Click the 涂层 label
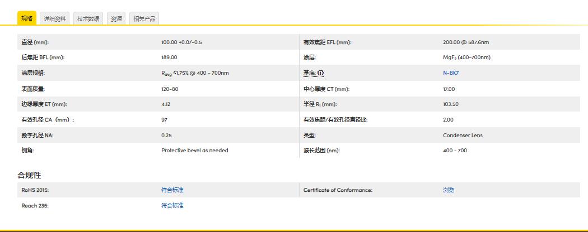The height and width of the screenshot is (232, 588). [310, 57]
